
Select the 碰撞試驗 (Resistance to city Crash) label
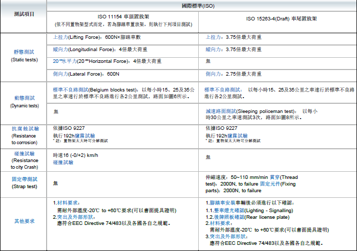coord(24,160)
